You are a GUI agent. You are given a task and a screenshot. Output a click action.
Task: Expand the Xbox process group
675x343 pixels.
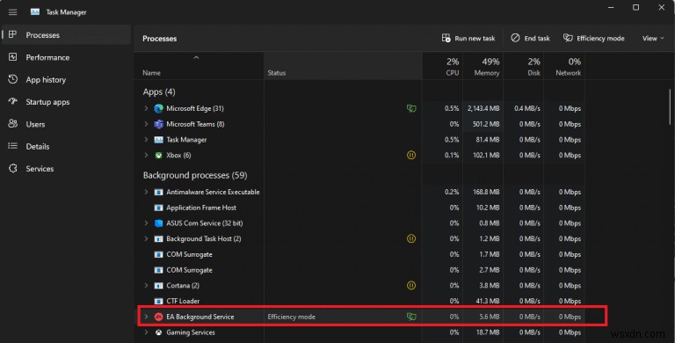pos(146,155)
